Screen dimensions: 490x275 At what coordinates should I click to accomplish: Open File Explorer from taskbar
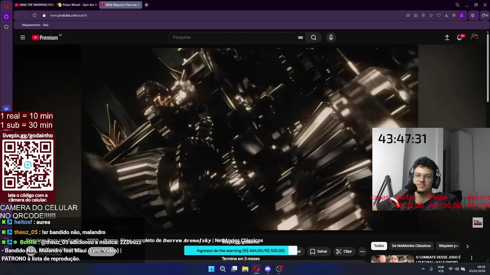coord(245,269)
